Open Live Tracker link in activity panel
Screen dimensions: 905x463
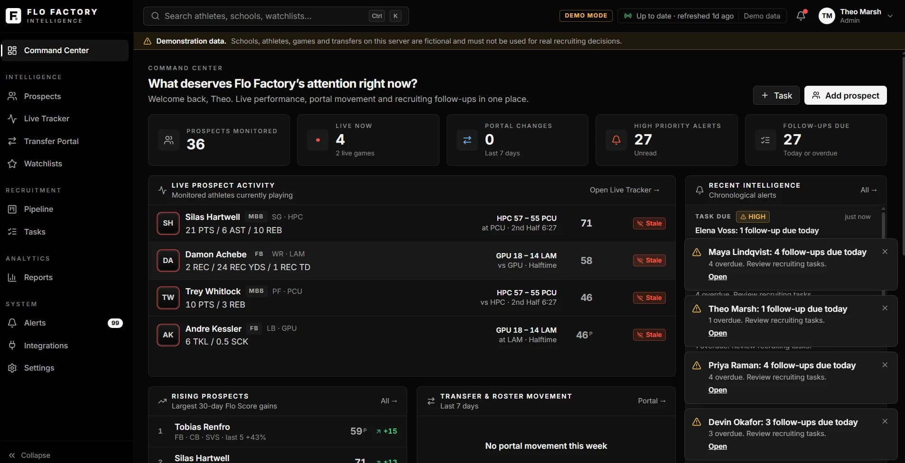(x=625, y=190)
